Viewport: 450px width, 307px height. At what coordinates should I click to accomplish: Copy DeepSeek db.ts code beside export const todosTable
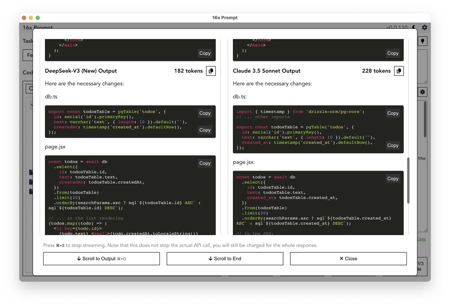pyautogui.click(x=205, y=113)
